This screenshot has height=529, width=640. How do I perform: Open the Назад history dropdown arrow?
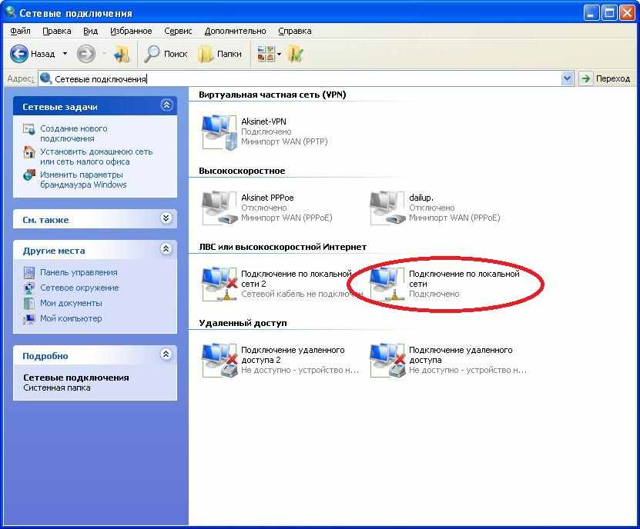pyautogui.click(x=65, y=54)
